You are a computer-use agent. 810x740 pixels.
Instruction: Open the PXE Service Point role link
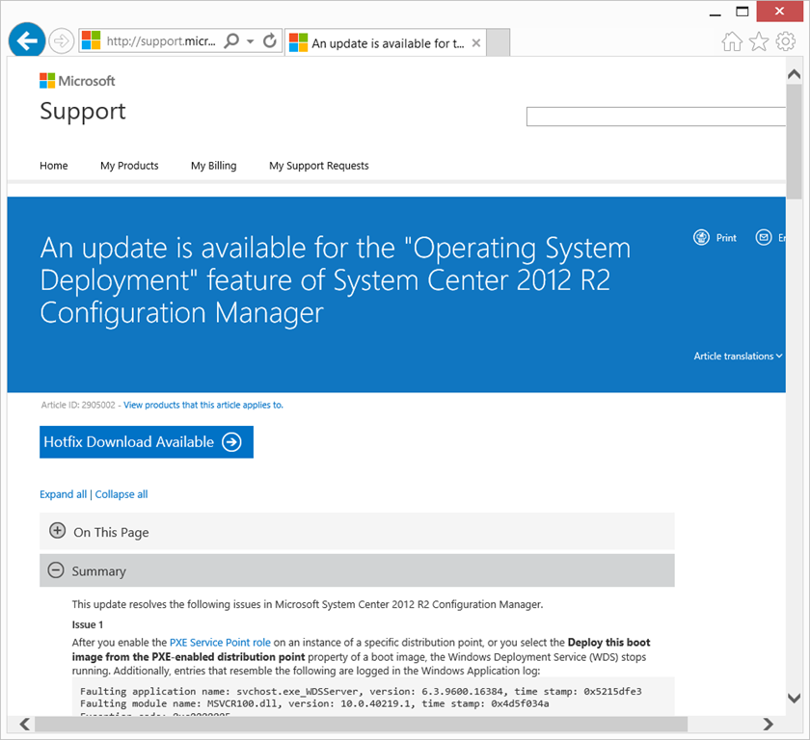(221, 642)
